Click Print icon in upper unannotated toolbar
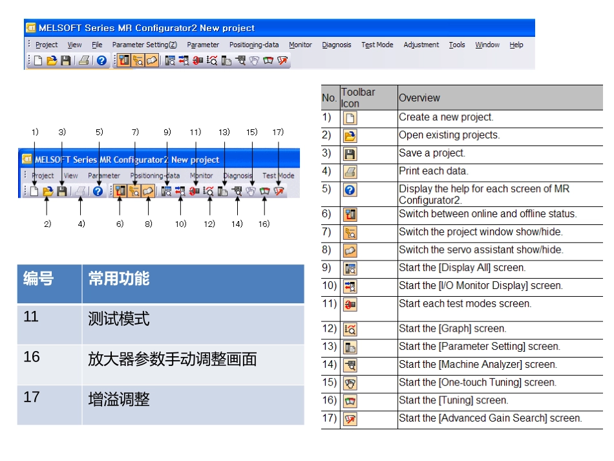The height and width of the screenshot is (461, 614). [84, 60]
